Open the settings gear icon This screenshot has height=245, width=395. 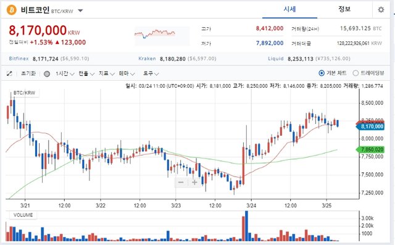point(381,10)
